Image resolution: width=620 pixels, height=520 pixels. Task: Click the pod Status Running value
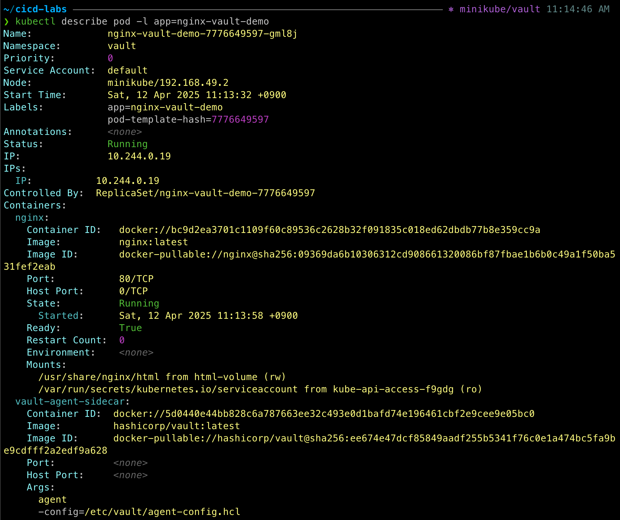(127, 144)
